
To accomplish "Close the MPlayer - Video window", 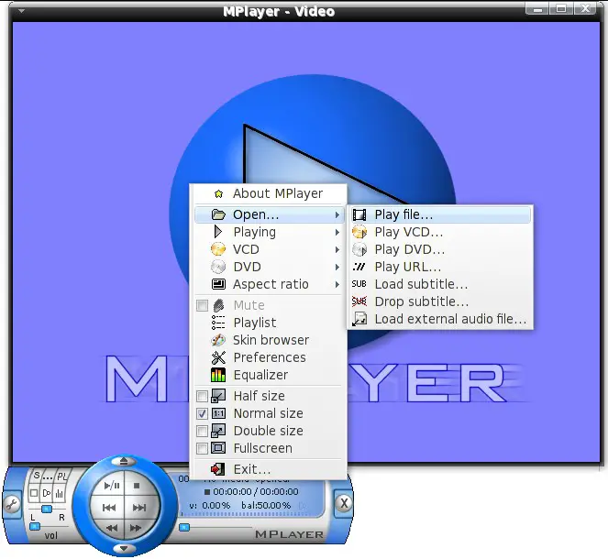I will click(x=585, y=8).
